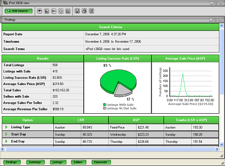Click the eye view icon in toolbar
Viewport: 225px width, 166px height.
(40, 11)
